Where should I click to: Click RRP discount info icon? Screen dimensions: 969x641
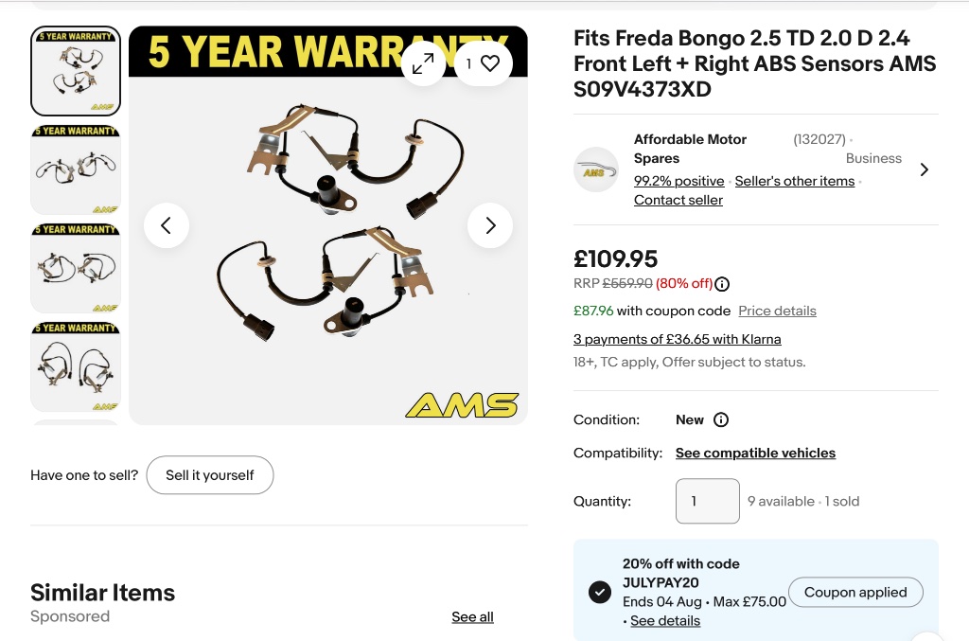coord(722,284)
